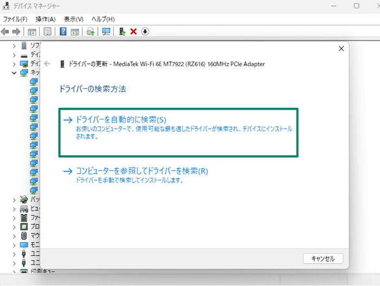Expand the ヒュ tree node chevron

pyautogui.click(x=14, y=209)
